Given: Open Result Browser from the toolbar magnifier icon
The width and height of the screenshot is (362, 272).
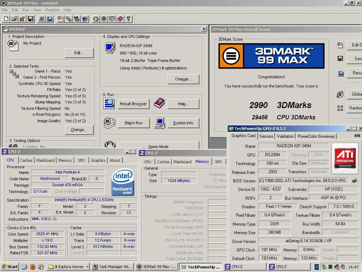Looking at the screenshot, I should coord(49,19).
